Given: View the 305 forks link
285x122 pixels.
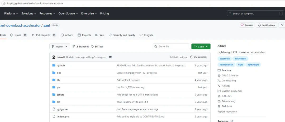Looking at the screenshot, I should point(225,106).
